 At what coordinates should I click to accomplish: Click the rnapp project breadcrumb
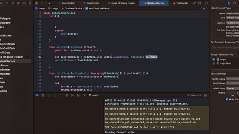(x=40, y=9)
